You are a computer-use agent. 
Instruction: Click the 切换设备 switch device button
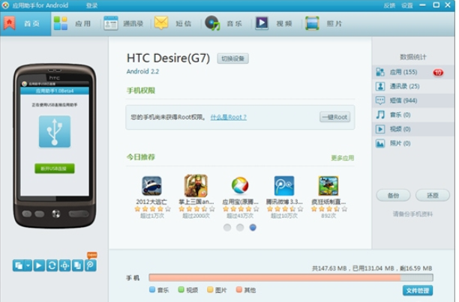232,58
